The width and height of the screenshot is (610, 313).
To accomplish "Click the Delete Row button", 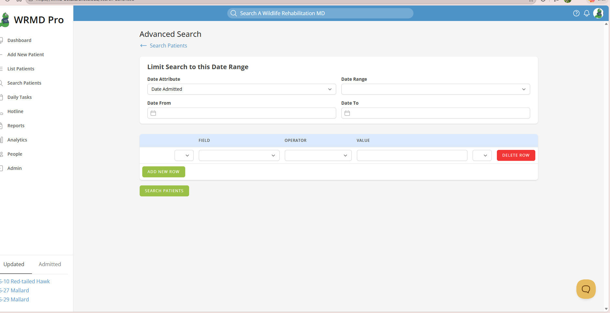I will tap(516, 155).
